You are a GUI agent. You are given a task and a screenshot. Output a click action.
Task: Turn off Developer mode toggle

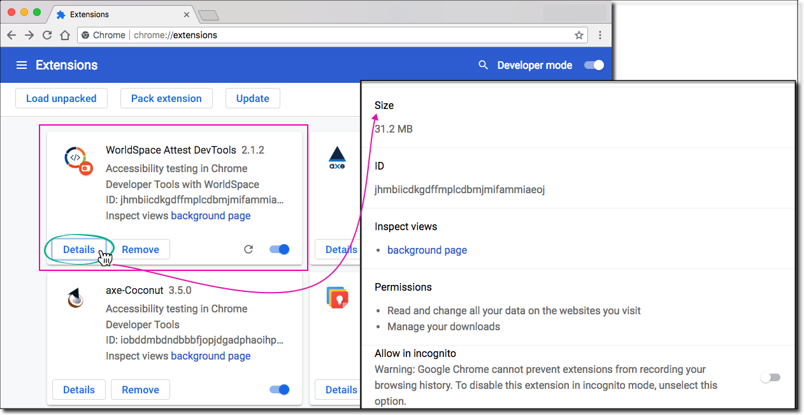[x=594, y=65]
